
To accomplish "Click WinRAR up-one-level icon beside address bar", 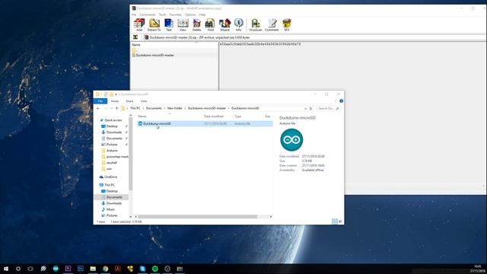I will pyautogui.click(x=135, y=37).
